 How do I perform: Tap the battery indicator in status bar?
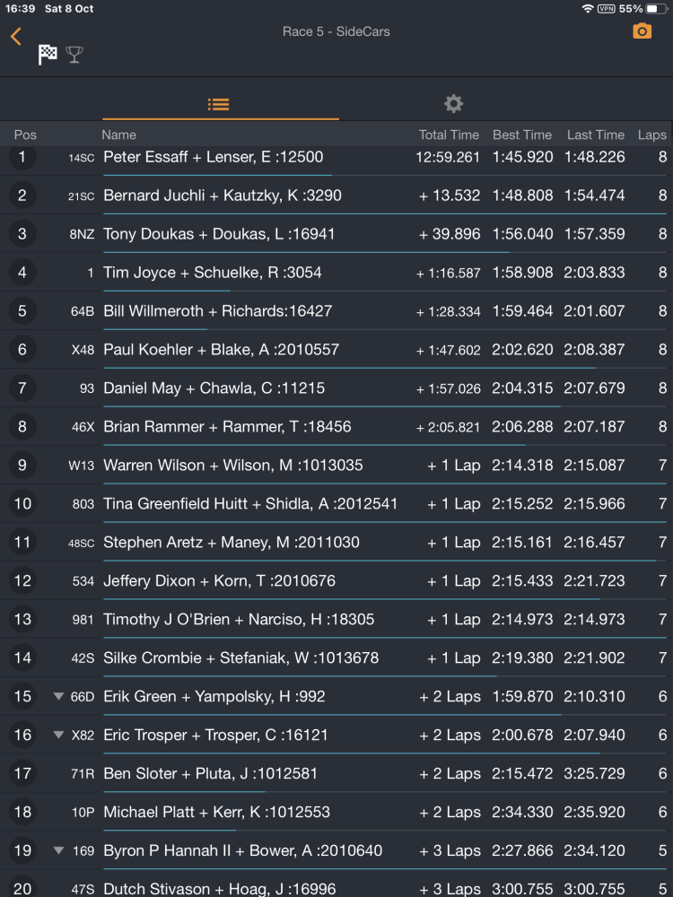pos(656,9)
